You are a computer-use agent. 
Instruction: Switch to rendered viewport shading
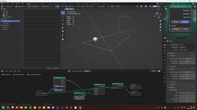(x=159, y=6)
